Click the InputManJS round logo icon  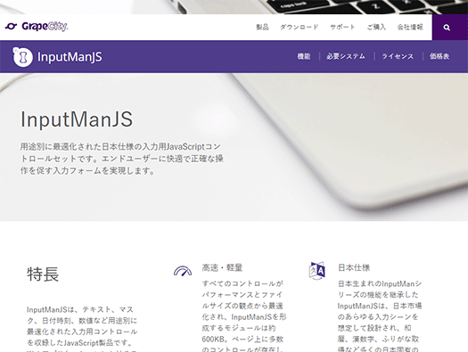[x=22, y=57]
